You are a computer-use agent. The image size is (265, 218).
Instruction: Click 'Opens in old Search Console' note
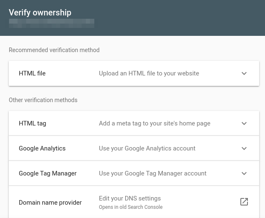click(131, 207)
